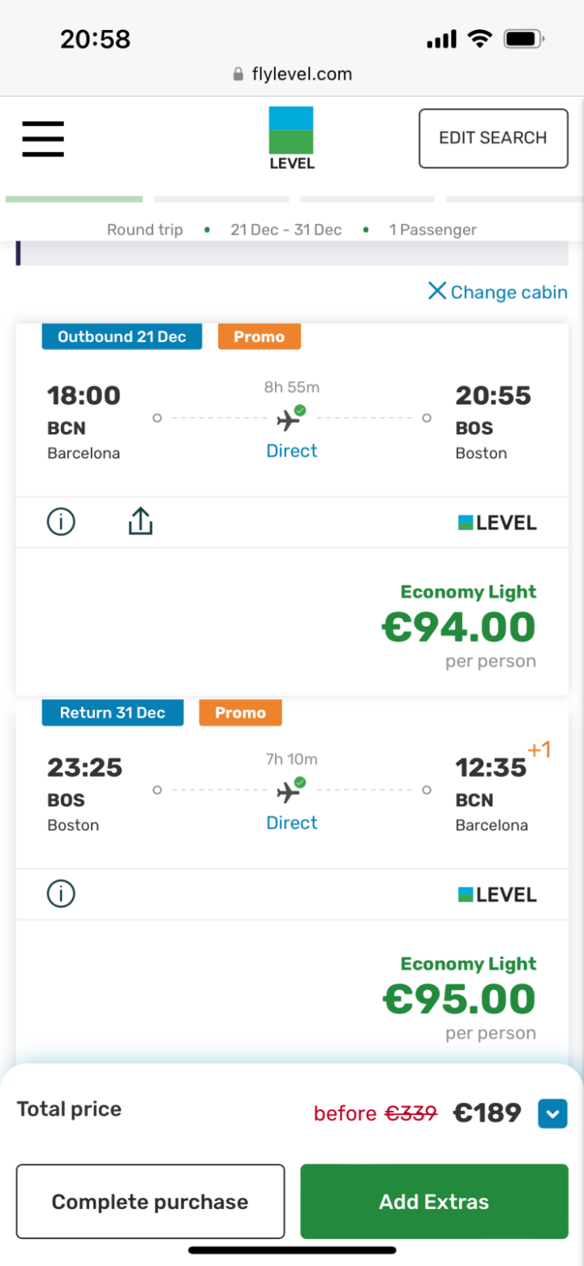Tap the outbound flight airplane icon
The height and width of the screenshot is (1266, 584).
(289, 419)
